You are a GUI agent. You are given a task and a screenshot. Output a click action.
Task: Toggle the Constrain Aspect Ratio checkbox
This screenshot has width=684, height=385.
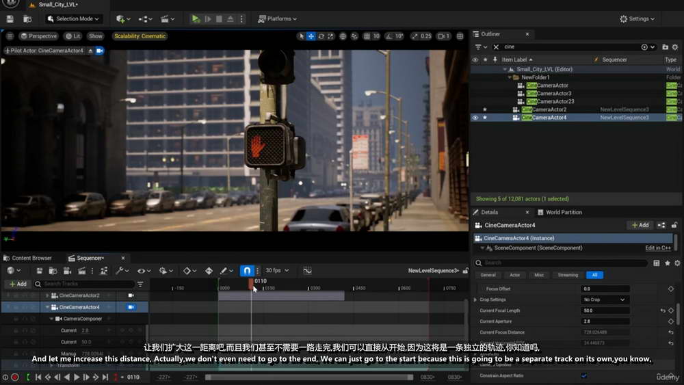584,375
